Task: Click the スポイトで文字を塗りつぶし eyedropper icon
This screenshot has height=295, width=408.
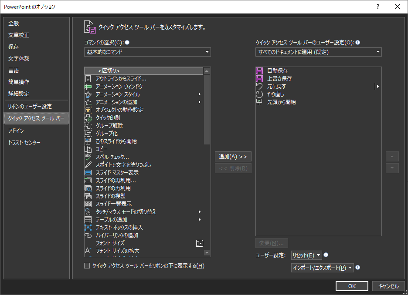Action: [88, 164]
